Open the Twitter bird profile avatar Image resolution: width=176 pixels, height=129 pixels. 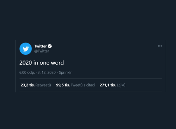pyautogui.click(x=26, y=49)
